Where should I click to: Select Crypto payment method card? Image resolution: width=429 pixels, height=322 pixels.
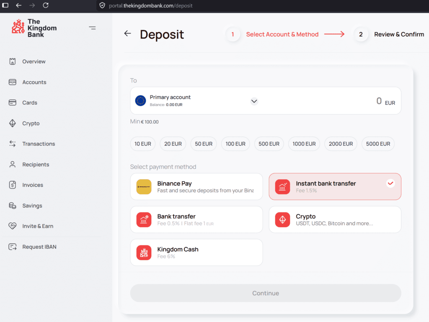[x=335, y=219]
